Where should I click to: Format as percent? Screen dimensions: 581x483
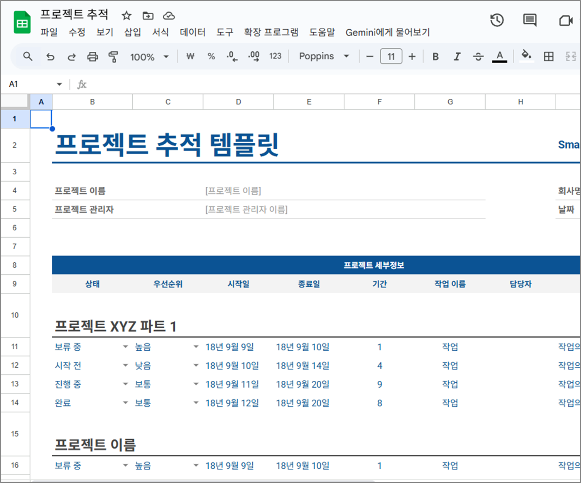(211, 56)
